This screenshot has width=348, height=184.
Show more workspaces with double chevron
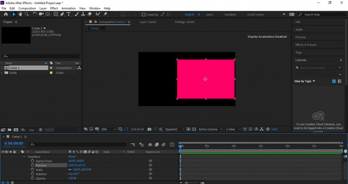[284, 14]
